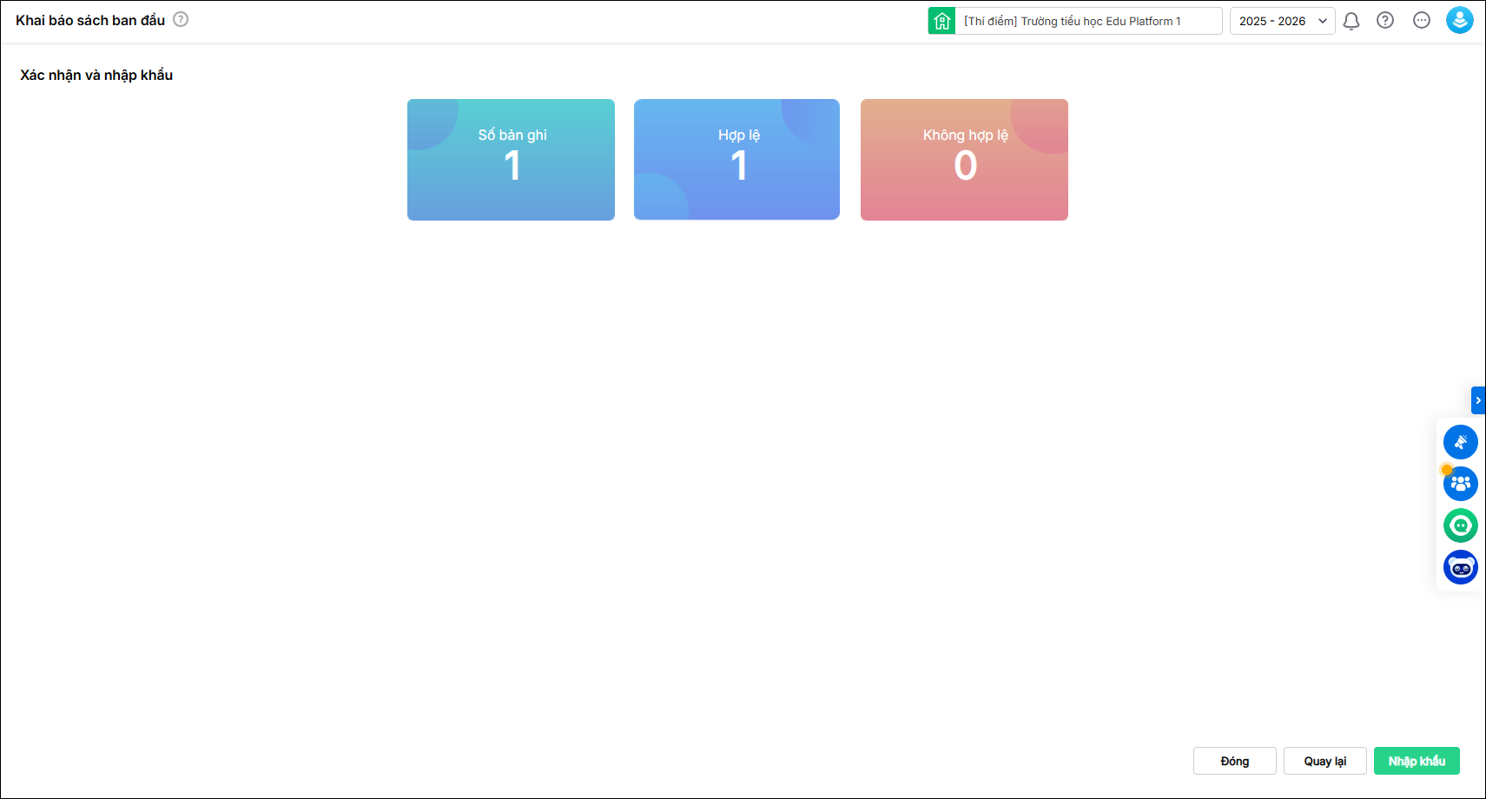Open the notifications bell
This screenshot has height=799, width=1486.
click(1351, 21)
